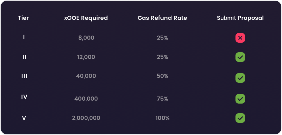This screenshot has height=135, width=282.
Task: Select the Tier column header
Action: (x=23, y=18)
